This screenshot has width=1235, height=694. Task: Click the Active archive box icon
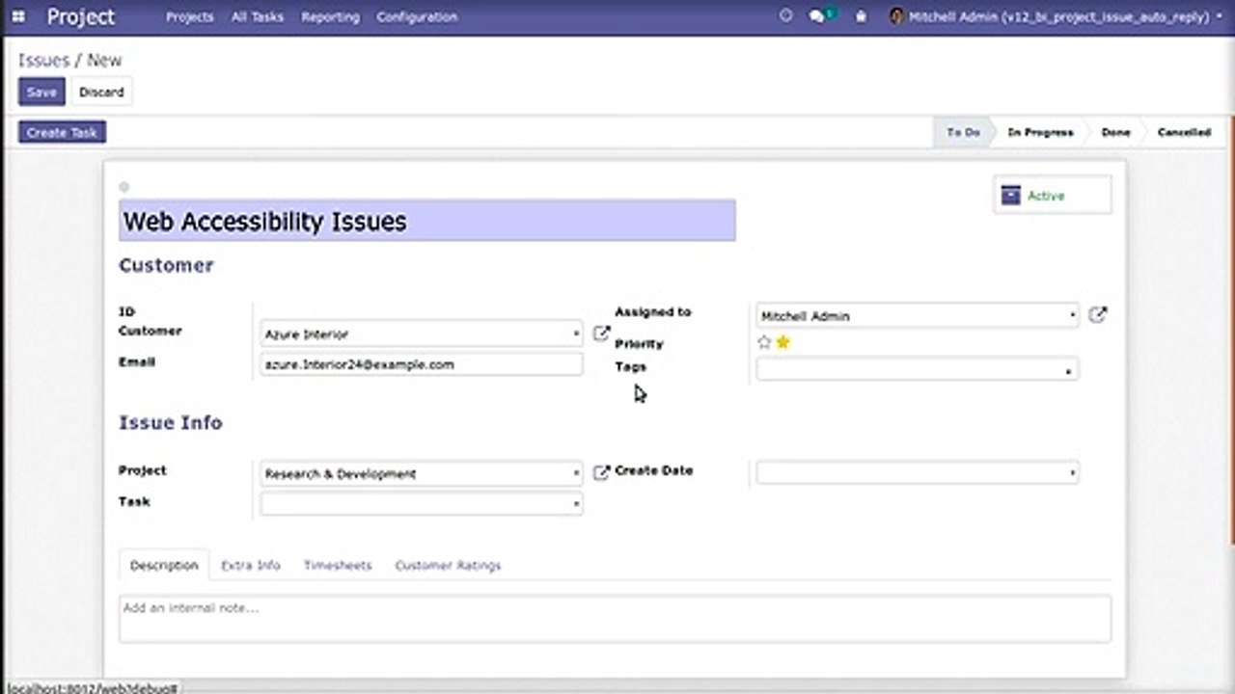point(1010,196)
